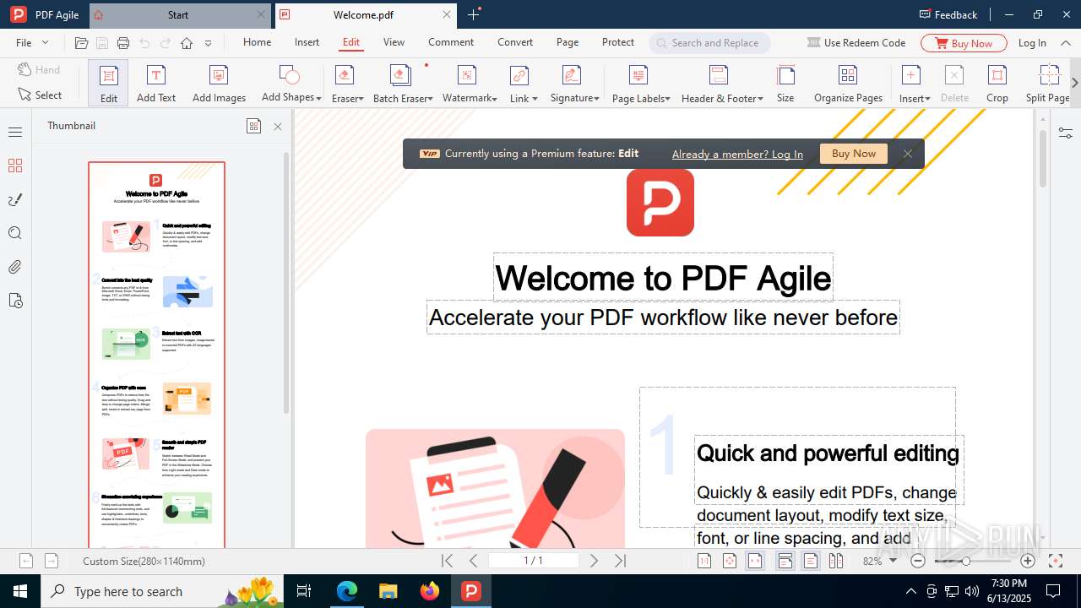
Task: Open the Split Page tool
Action: pos(1047,83)
